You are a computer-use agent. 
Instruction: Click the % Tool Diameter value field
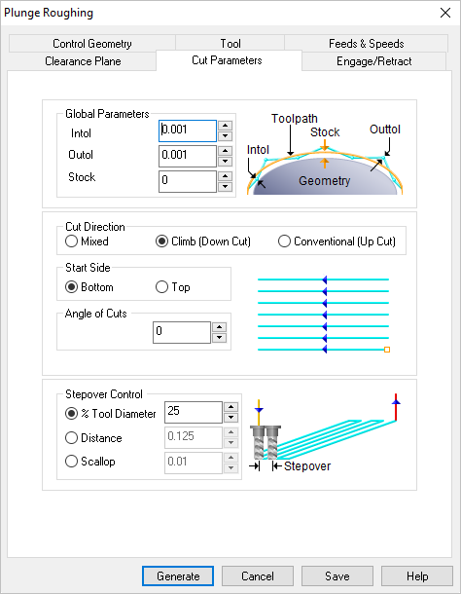pyautogui.click(x=194, y=412)
